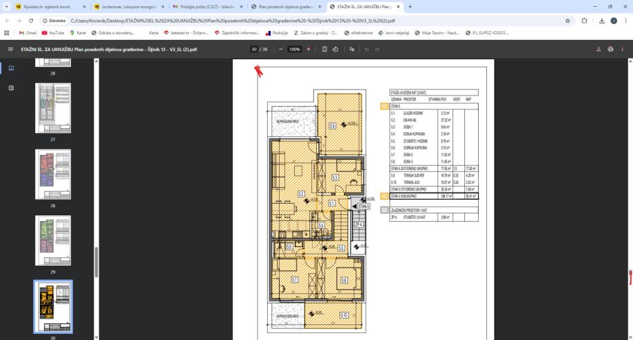Close the Njuskalo.hr oglasnik tab

[84, 7]
